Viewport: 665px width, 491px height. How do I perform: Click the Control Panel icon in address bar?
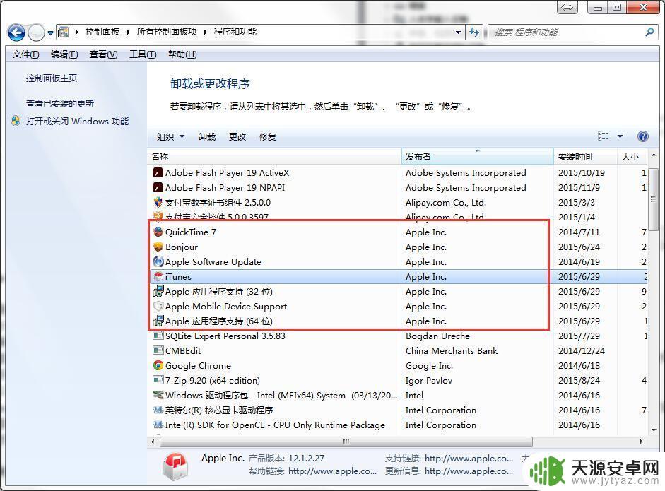(64, 32)
